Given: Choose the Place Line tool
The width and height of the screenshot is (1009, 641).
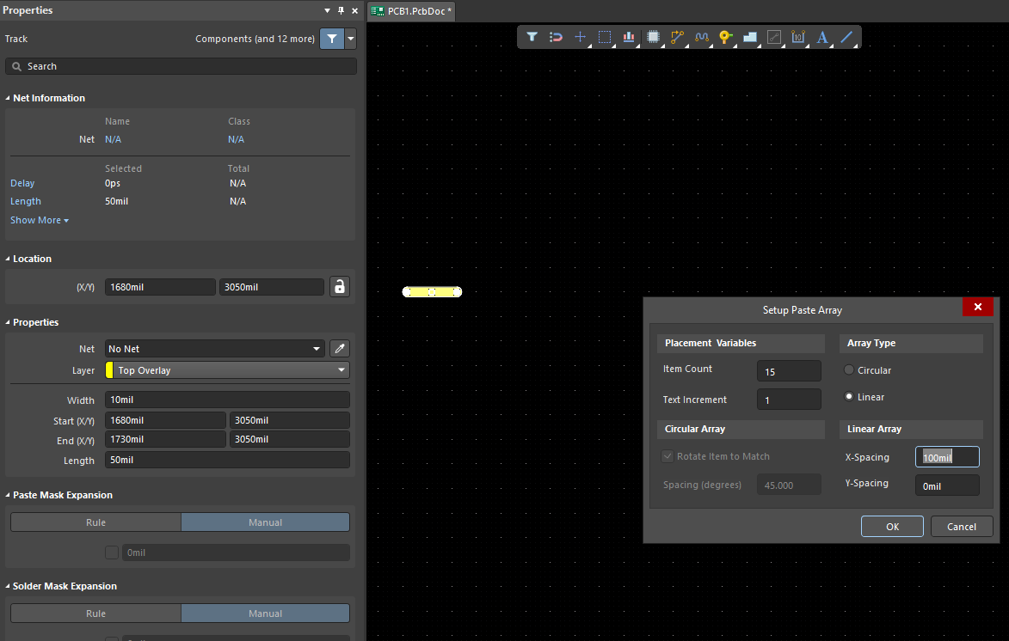Looking at the screenshot, I should point(846,37).
